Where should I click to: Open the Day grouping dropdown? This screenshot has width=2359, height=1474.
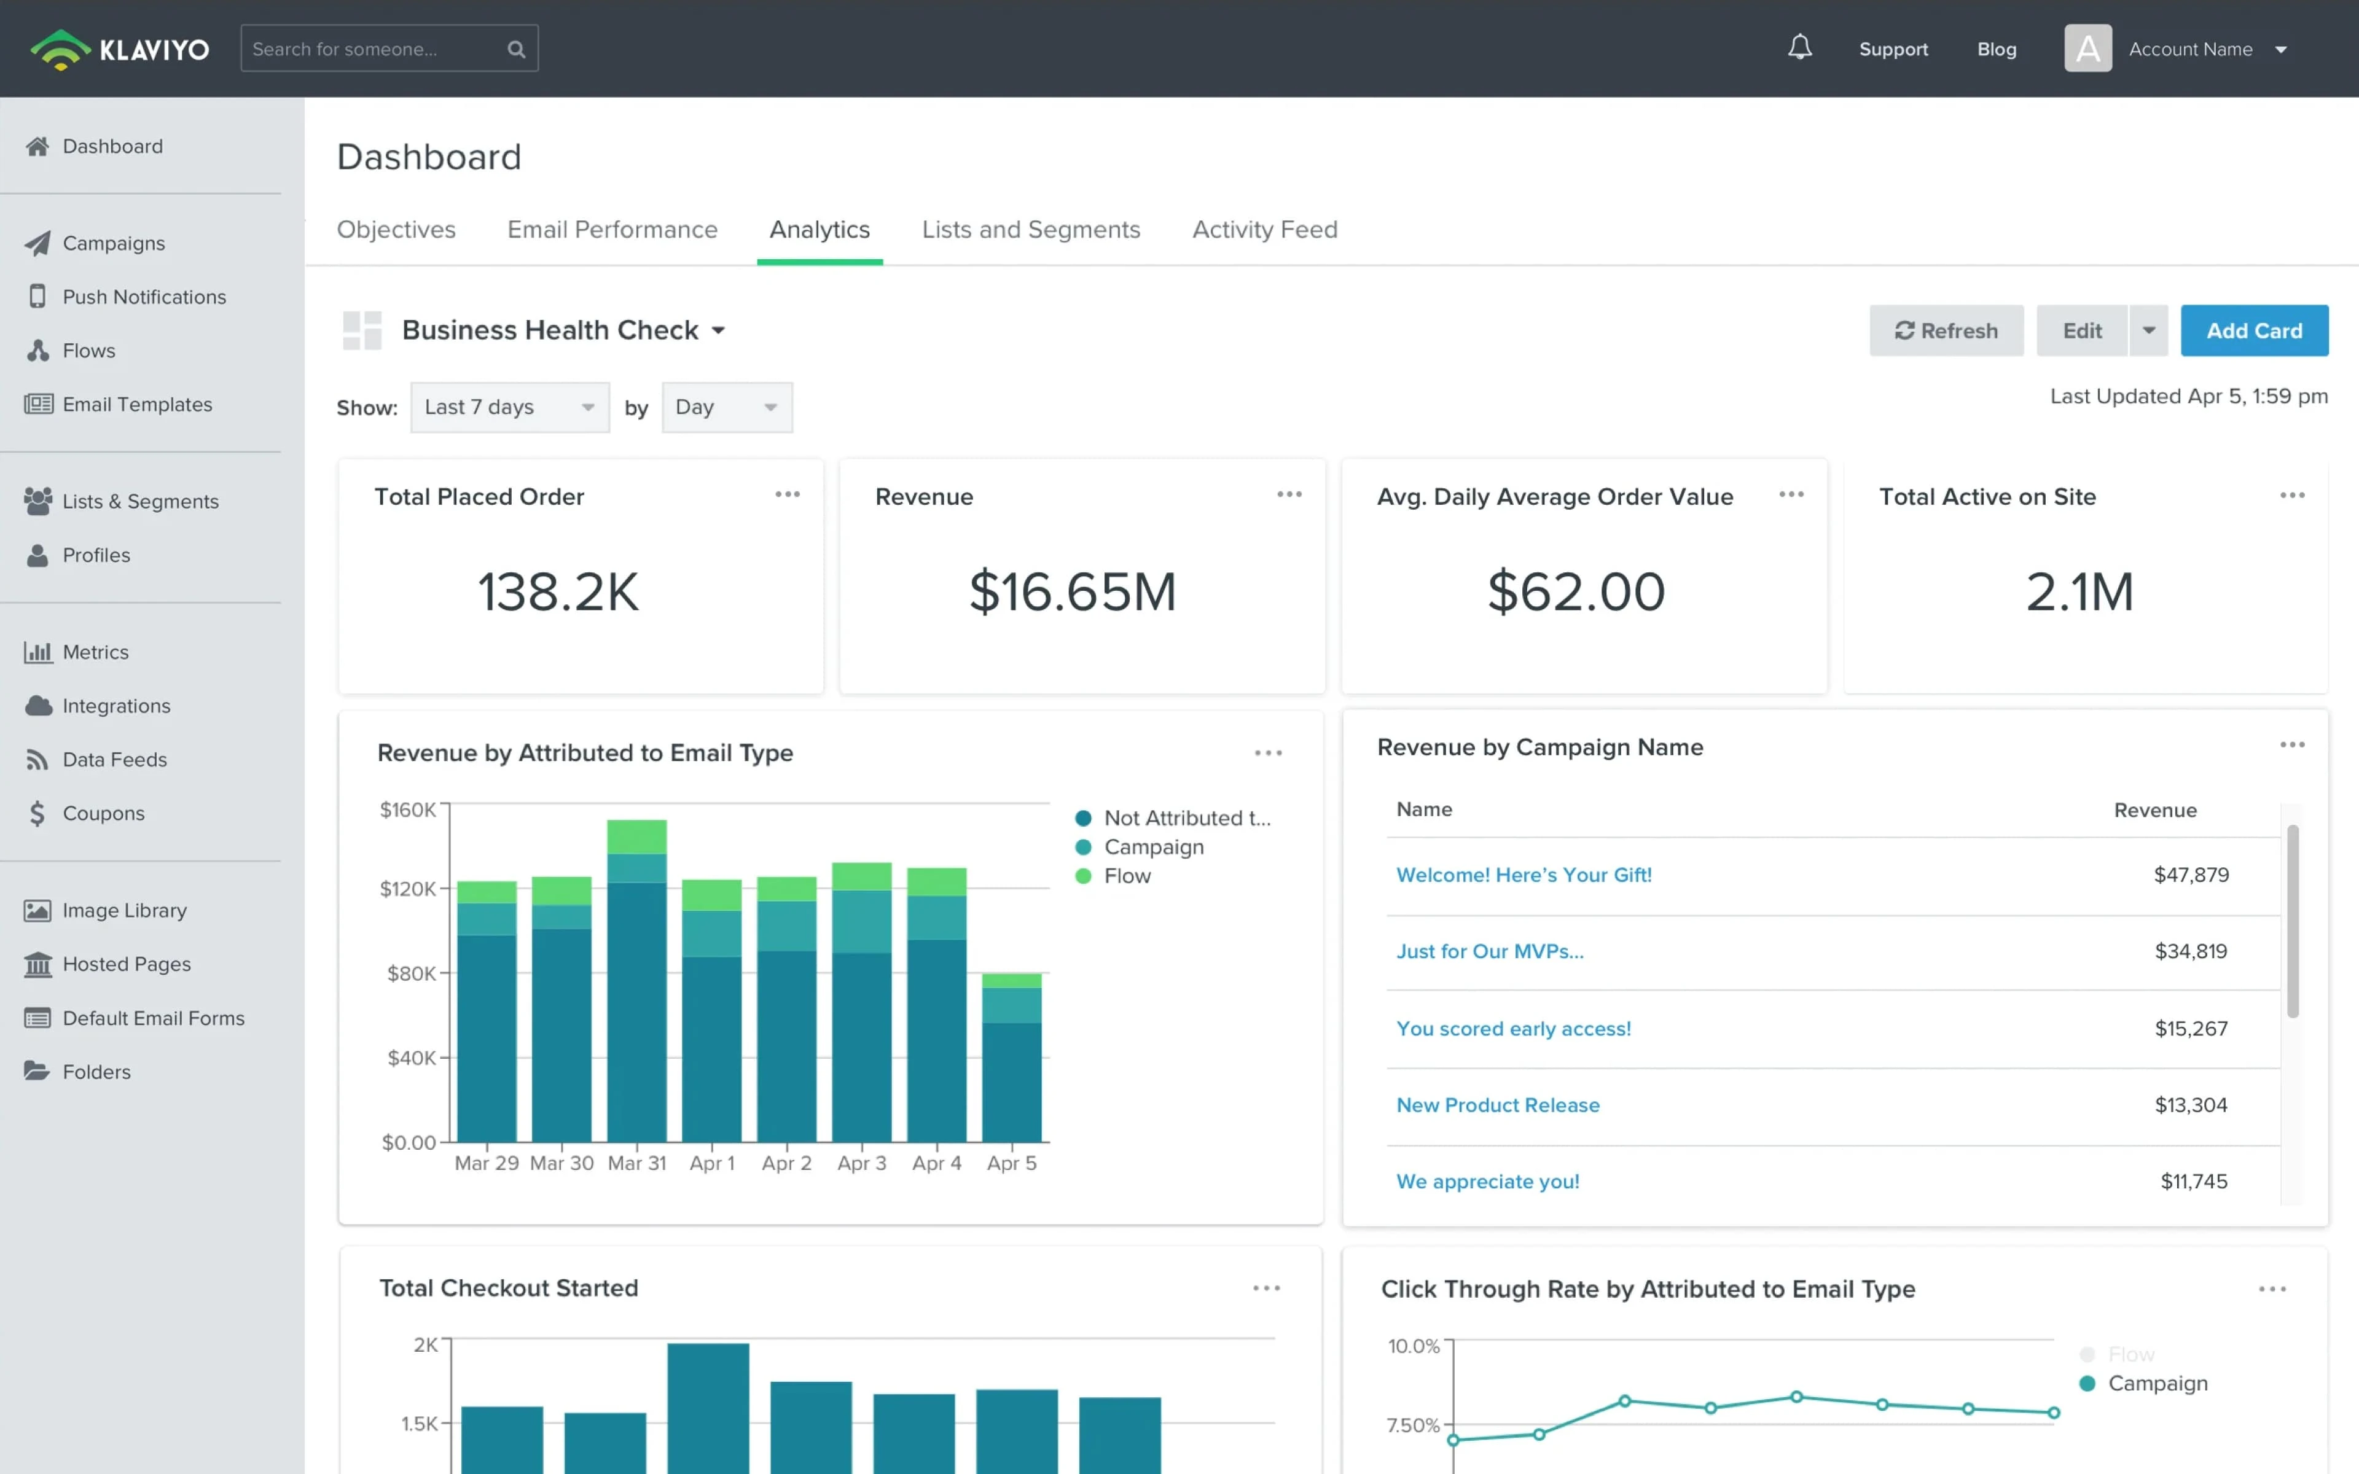pos(726,407)
